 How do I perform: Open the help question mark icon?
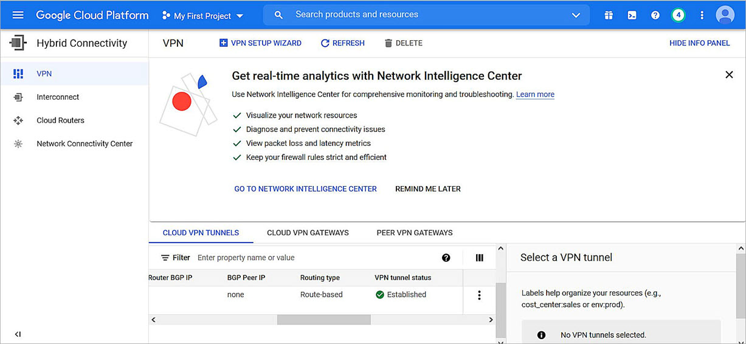pyautogui.click(x=655, y=15)
